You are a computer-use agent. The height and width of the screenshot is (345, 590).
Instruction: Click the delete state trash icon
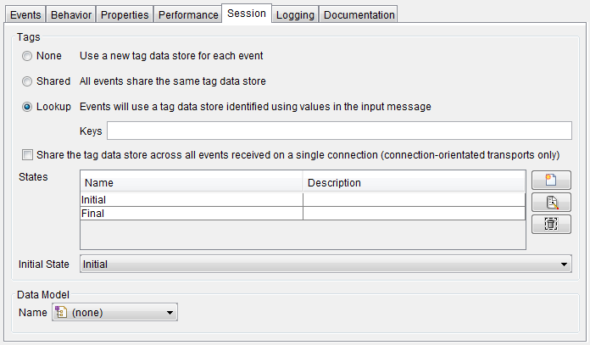tap(551, 224)
